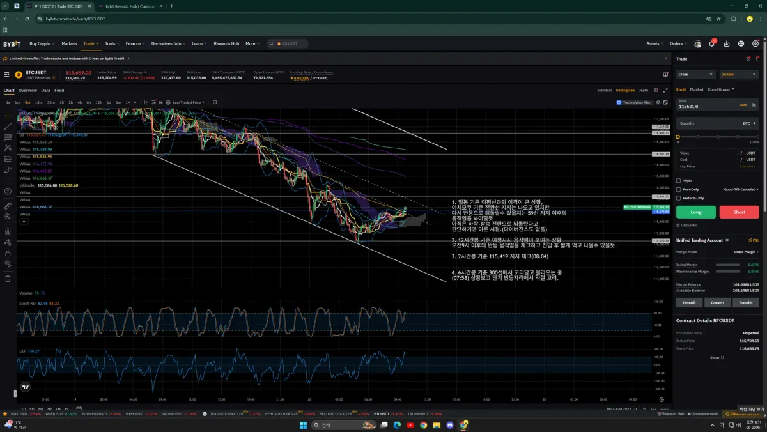Activate the magnet snap mode icon

(x=8, y=231)
